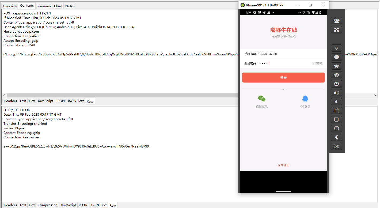
Task: Select response Hex tab at bottom
Action: click(32, 205)
